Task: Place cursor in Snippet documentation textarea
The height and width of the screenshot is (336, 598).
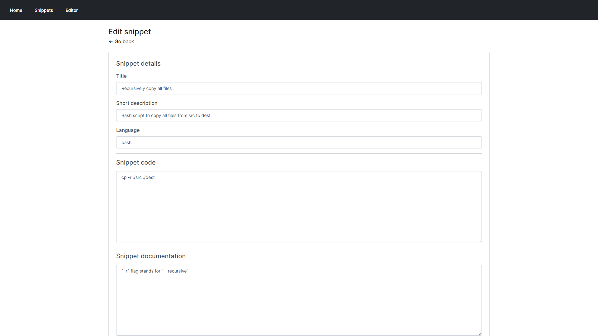Action: coord(299,300)
